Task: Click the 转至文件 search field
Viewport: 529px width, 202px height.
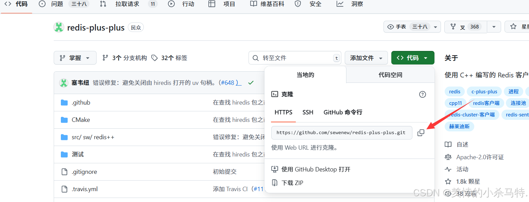Action: pos(295,58)
